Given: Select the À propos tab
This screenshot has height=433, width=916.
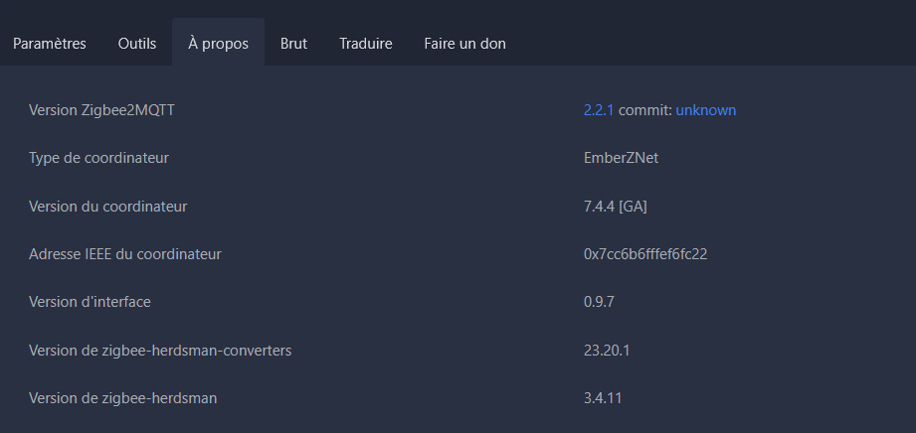Looking at the screenshot, I should coord(218,44).
